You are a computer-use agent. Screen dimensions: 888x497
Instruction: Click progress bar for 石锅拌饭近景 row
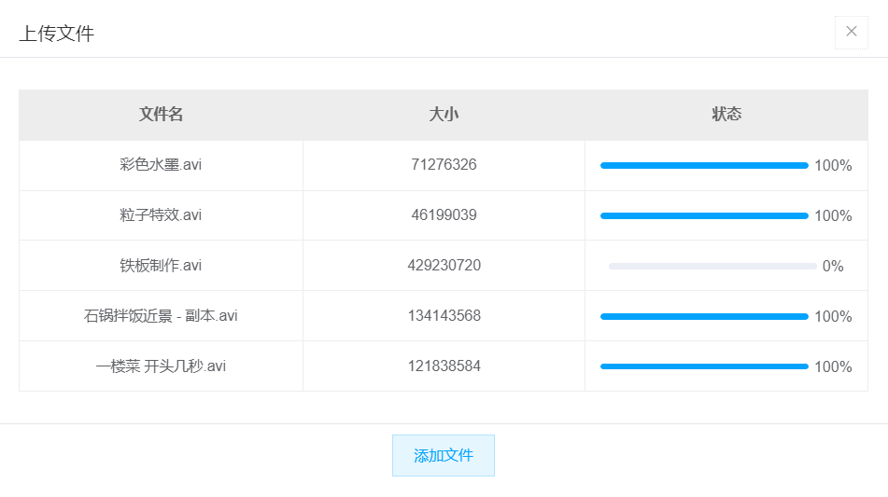pos(704,317)
